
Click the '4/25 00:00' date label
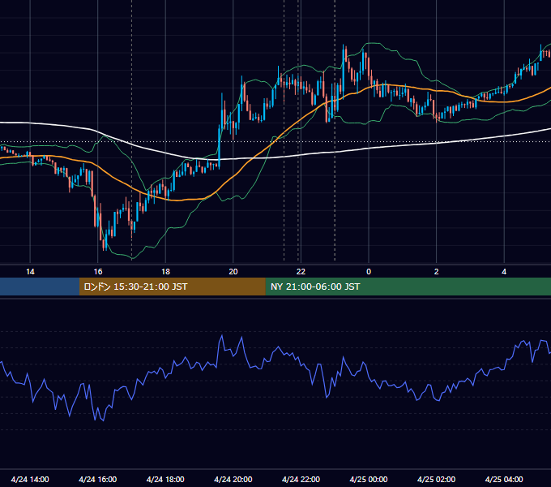(369, 479)
